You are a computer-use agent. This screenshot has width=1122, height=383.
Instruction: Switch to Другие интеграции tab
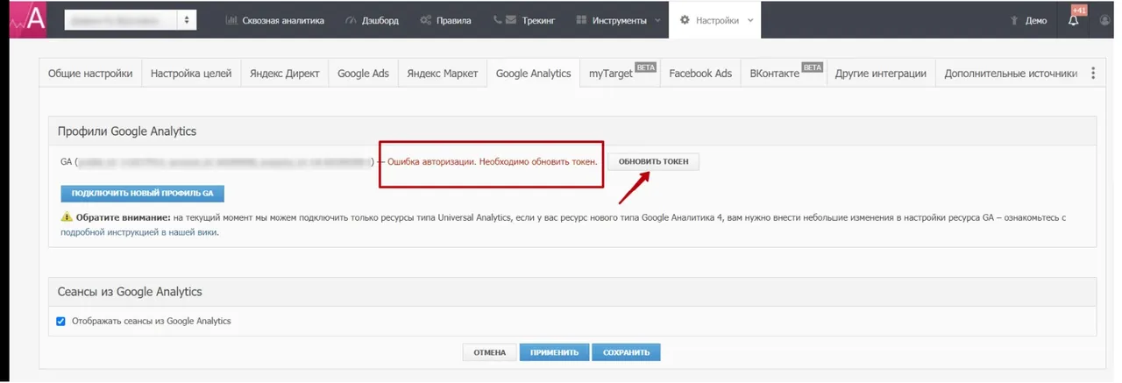(880, 74)
